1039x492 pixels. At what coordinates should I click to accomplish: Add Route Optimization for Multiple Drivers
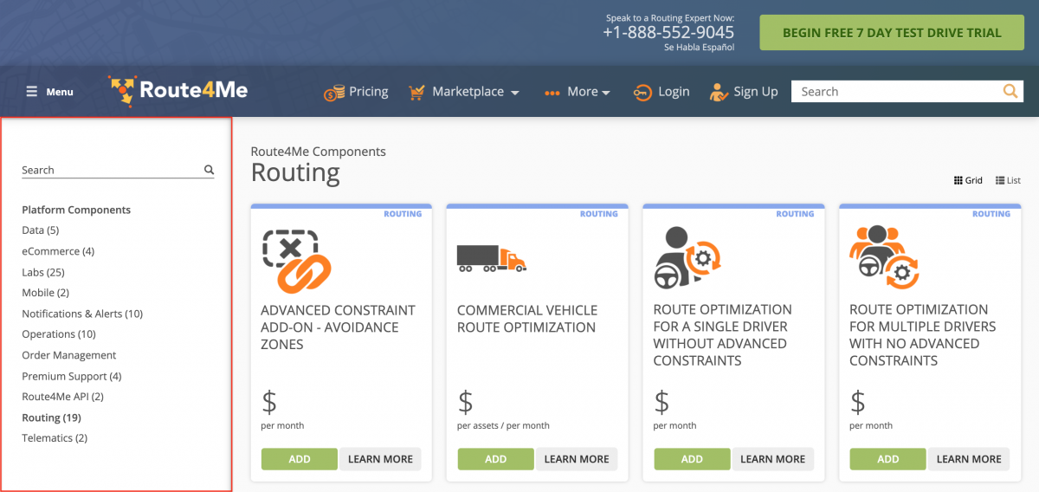pyautogui.click(x=888, y=459)
